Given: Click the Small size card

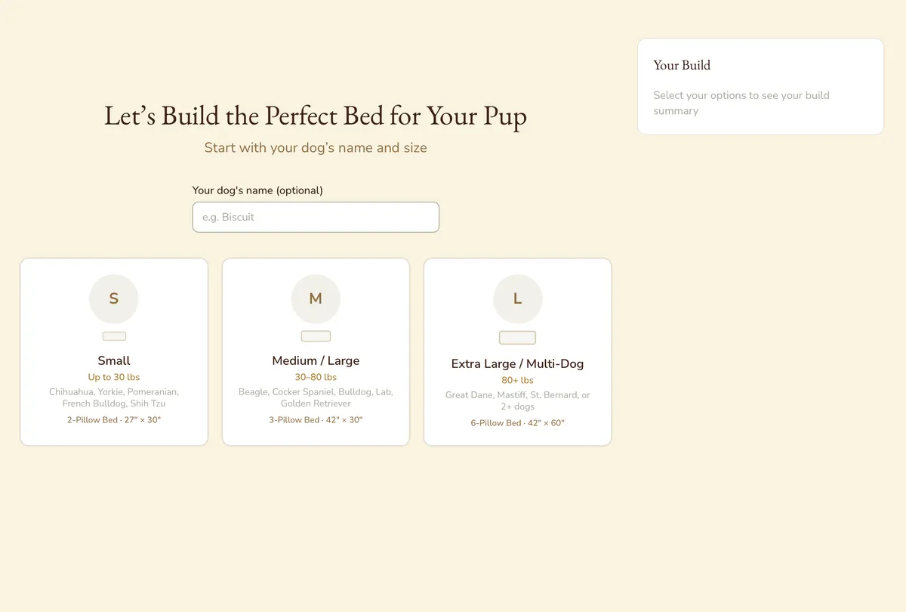Looking at the screenshot, I should pos(113,351).
